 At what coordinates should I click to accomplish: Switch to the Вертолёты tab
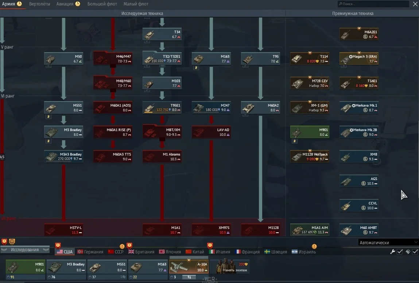click(39, 4)
